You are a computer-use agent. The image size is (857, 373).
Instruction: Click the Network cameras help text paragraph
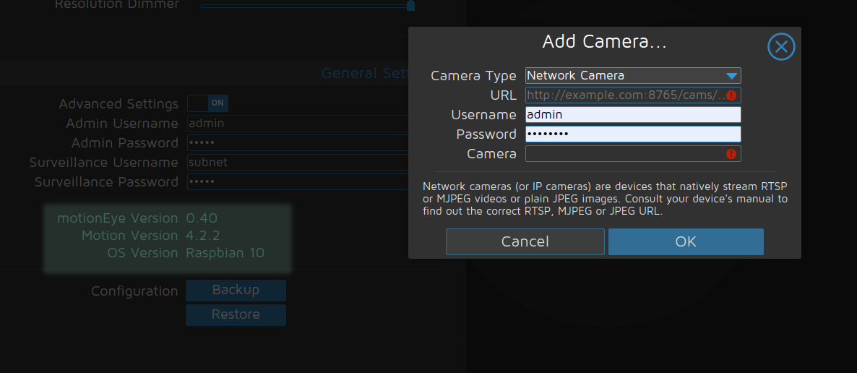(605, 199)
